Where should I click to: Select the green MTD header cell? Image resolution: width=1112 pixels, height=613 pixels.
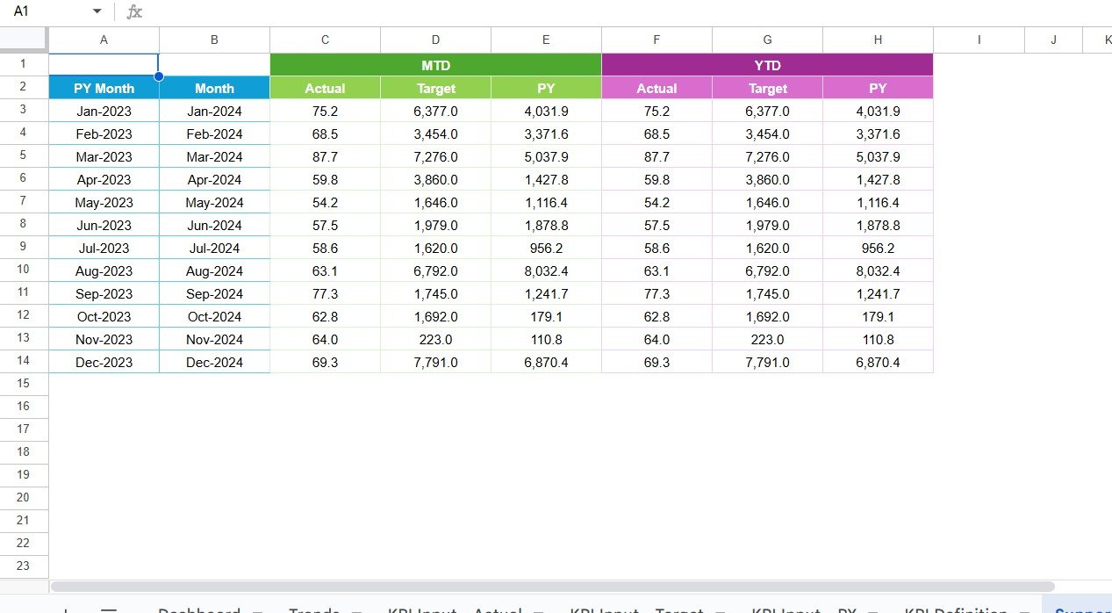[435, 65]
